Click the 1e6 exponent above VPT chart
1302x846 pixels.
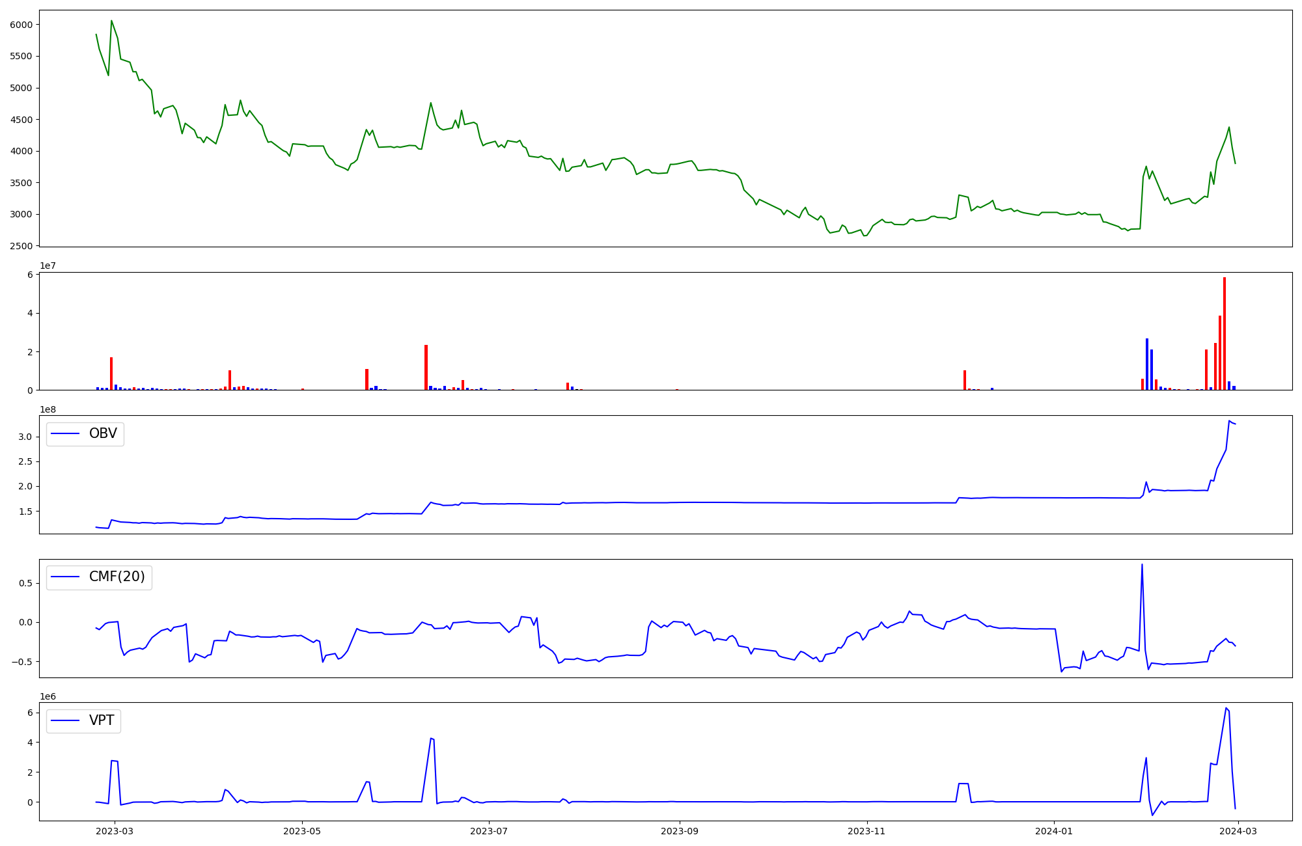coord(48,696)
